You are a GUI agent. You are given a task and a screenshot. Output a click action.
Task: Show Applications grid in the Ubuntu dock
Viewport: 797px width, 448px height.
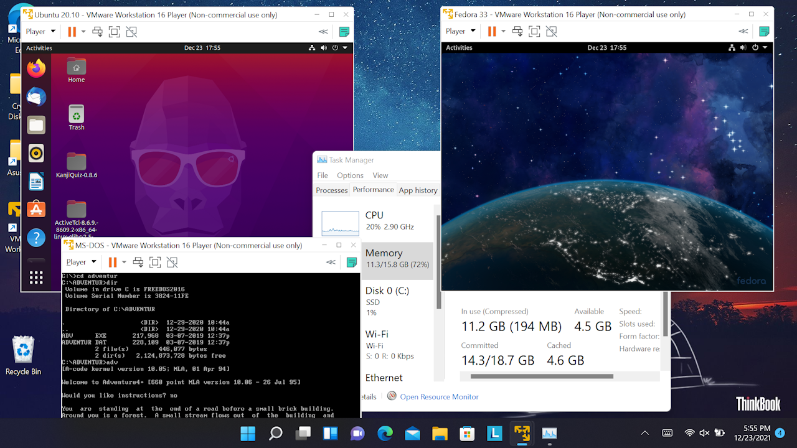pyautogui.click(x=36, y=278)
